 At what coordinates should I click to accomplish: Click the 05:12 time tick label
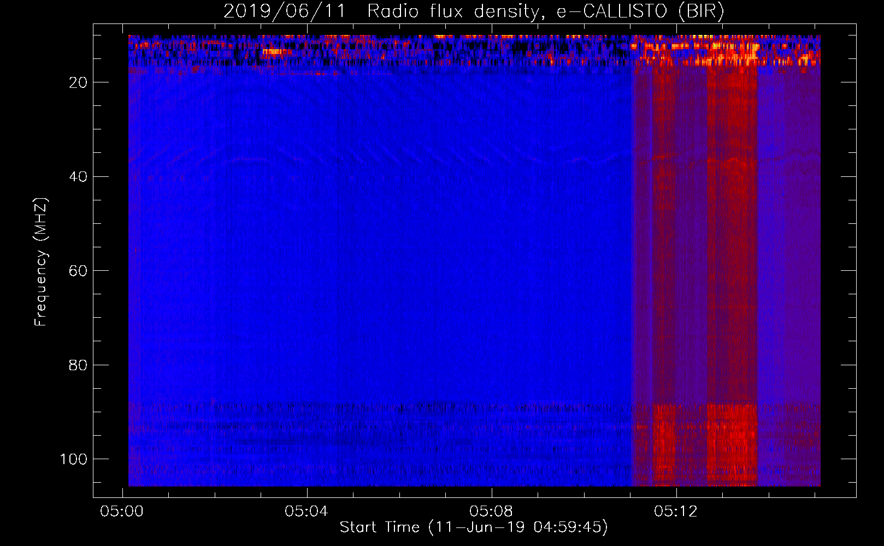click(676, 512)
